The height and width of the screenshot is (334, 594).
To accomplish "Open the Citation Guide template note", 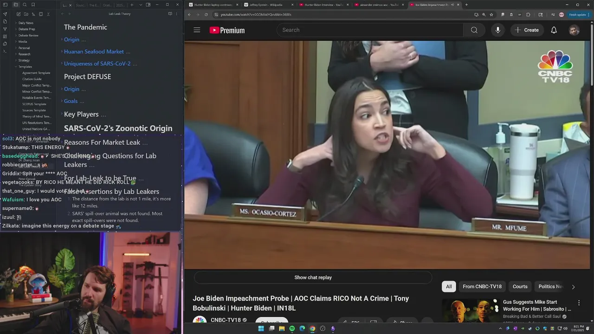I will (32, 79).
